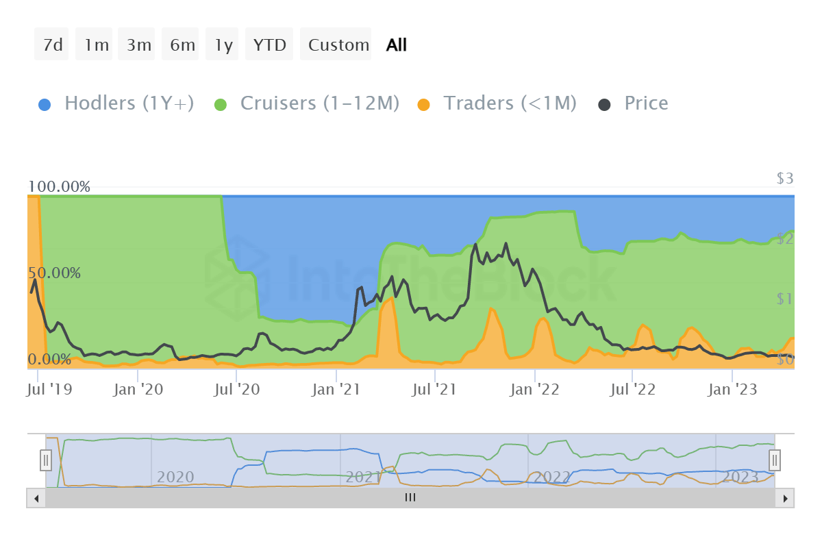The image size is (822, 548).
Task: Select the 7d time range button
Action: tap(52, 45)
